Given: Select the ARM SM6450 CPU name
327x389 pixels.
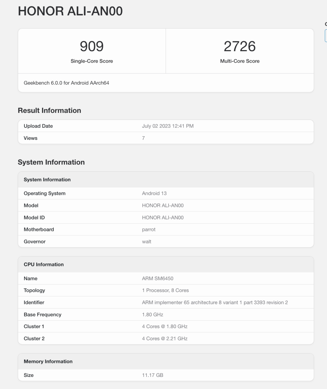Looking at the screenshot, I should click(x=157, y=279).
